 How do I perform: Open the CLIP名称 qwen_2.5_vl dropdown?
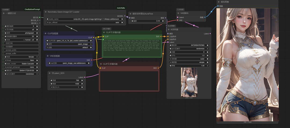point(69,41)
